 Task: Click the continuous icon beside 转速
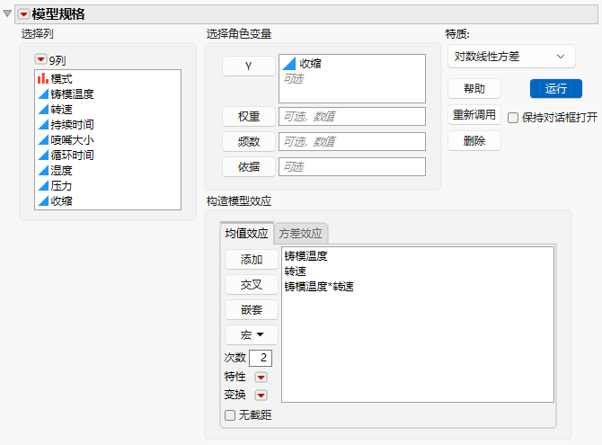pos(43,110)
